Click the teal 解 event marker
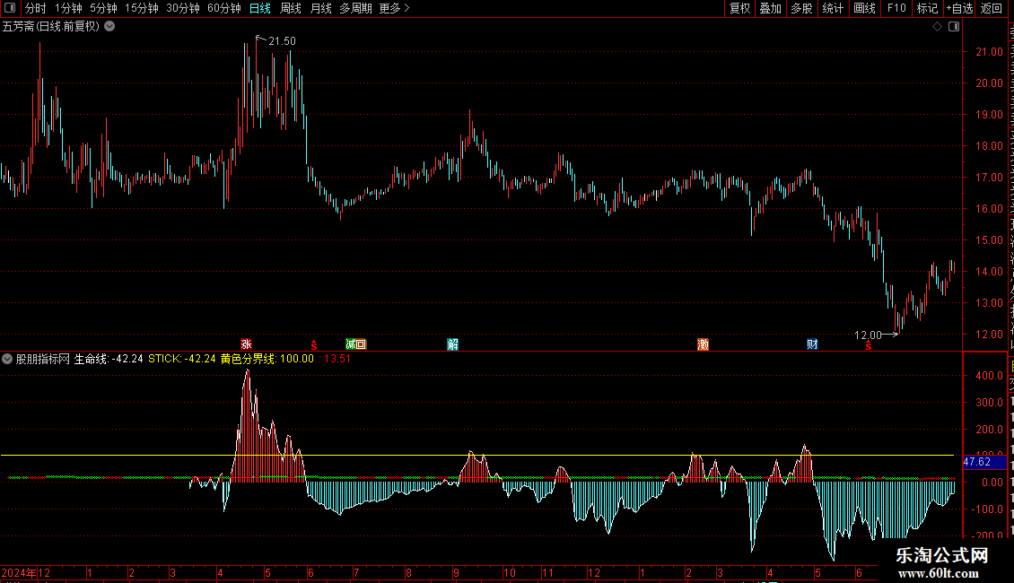Image resolution: width=1014 pixels, height=583 pixels. click(x=452, y=344)
